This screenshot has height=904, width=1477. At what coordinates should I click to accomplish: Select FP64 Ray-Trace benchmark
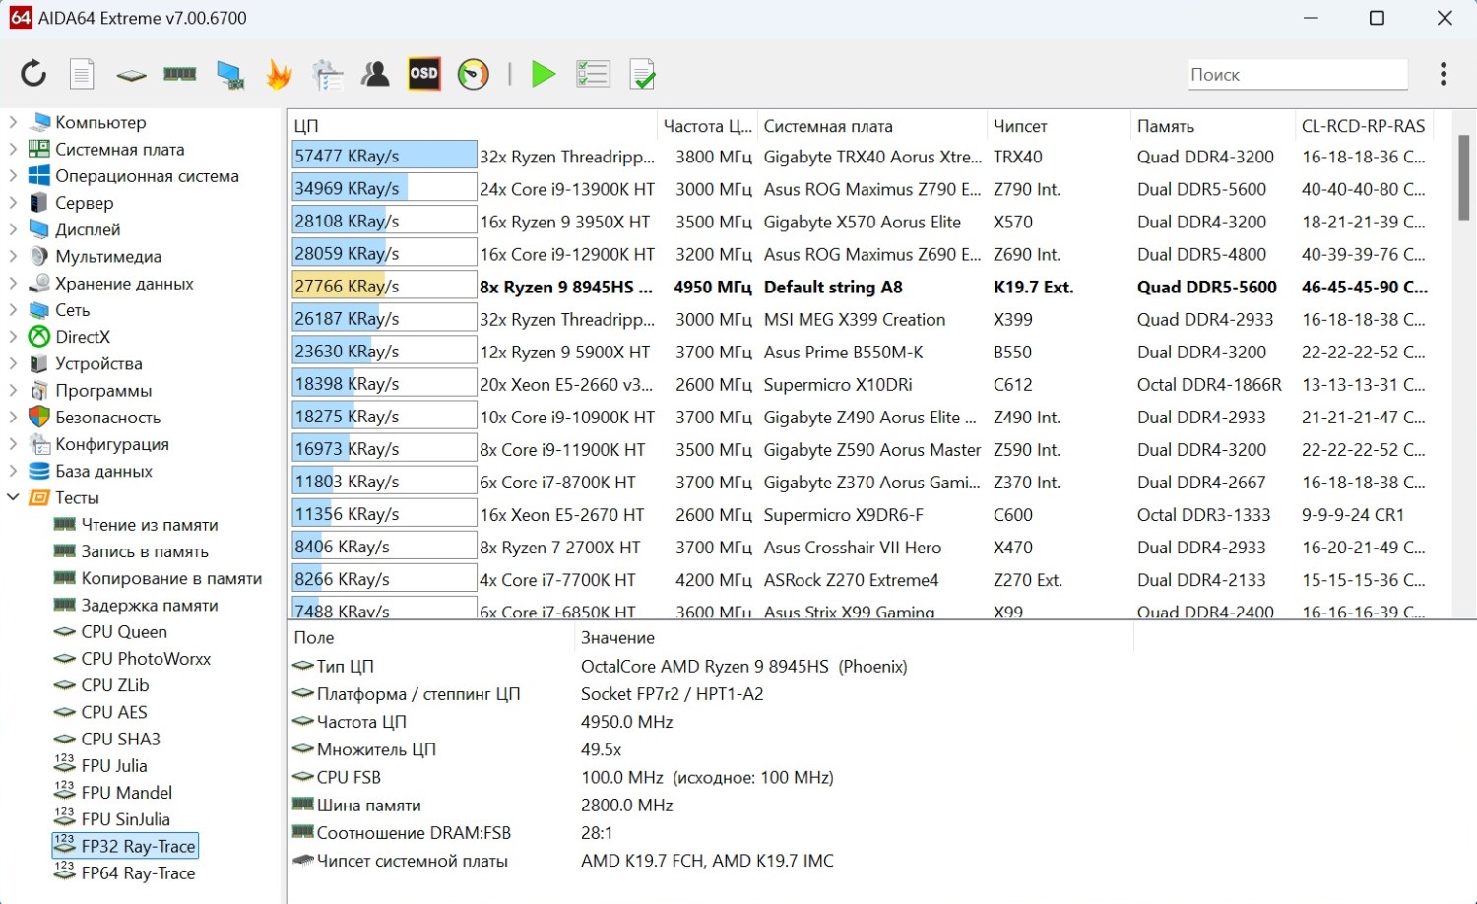(138, 872)
